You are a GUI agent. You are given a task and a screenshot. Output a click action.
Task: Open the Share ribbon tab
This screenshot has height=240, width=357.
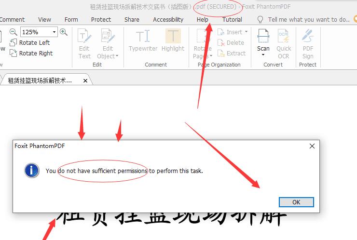(132, 20)
